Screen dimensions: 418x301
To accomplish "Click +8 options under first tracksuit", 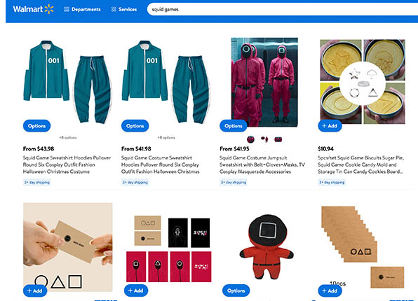I will tap(68, 138).
